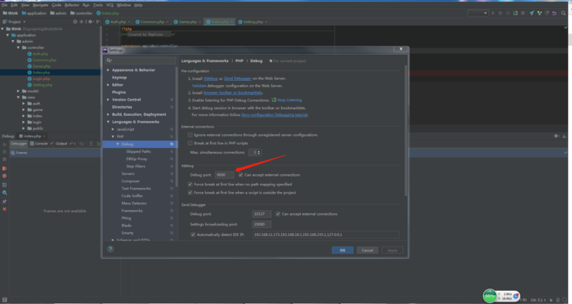
Task: Toggle Zend Debugger Can accept external connections
Action: 278,214
